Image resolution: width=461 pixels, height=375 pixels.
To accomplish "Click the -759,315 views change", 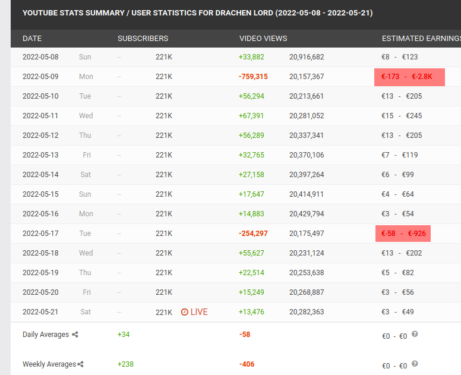I will pos(253,77).
